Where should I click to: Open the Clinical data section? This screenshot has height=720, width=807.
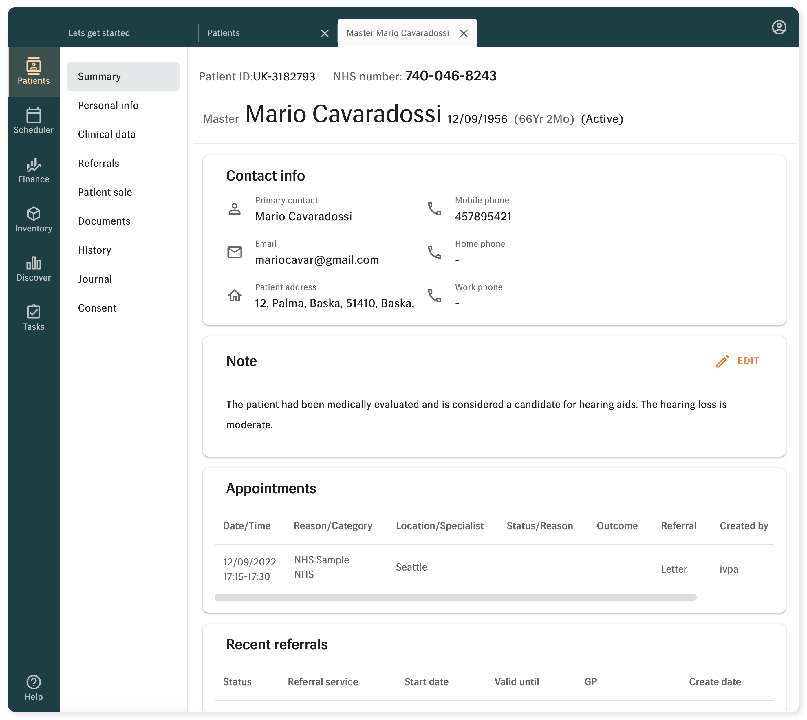tap(107, 134)
